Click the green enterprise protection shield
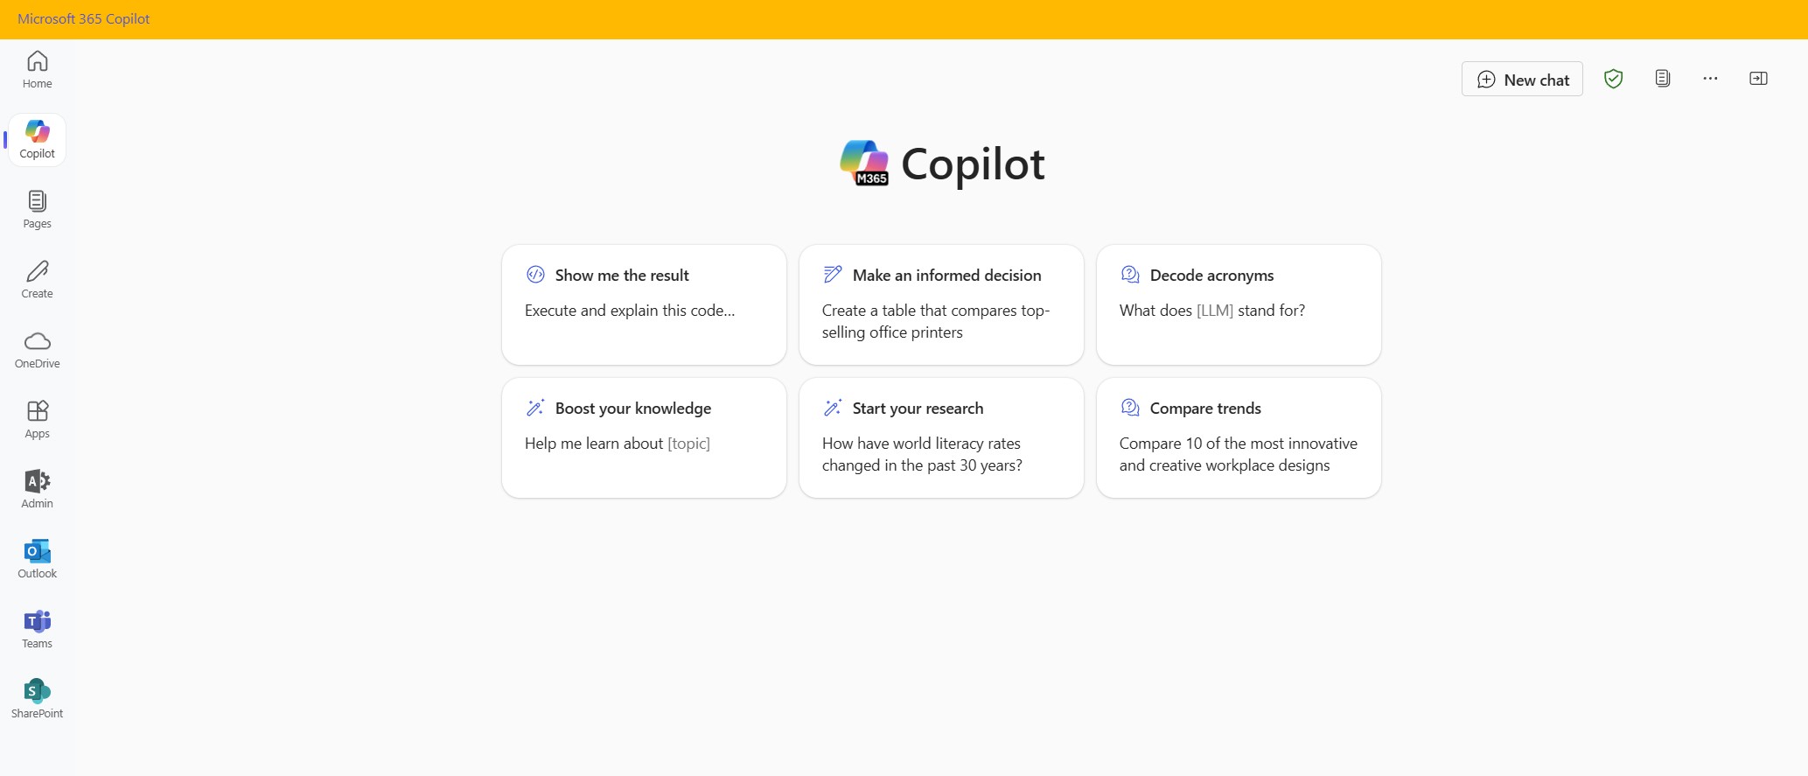Viewport: 1808px width, 776px height. click(x=1614, y=78)
